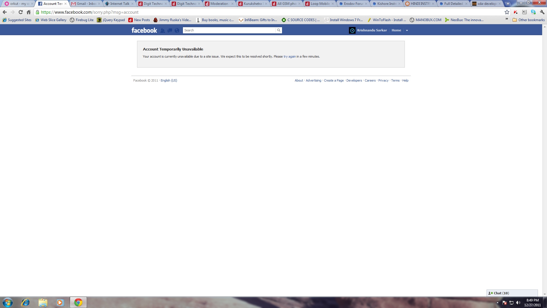Viewport: 547px width, 308px height.
Task: Open the Privacy footer link
Action: click(383, 80)
